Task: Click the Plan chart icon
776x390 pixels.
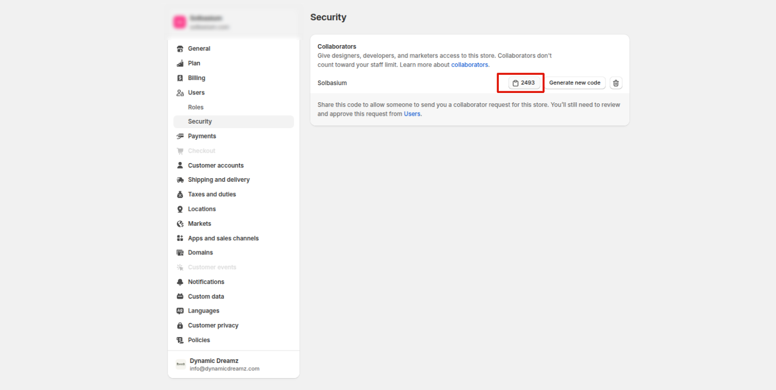Action: click(x=180, y=63)
